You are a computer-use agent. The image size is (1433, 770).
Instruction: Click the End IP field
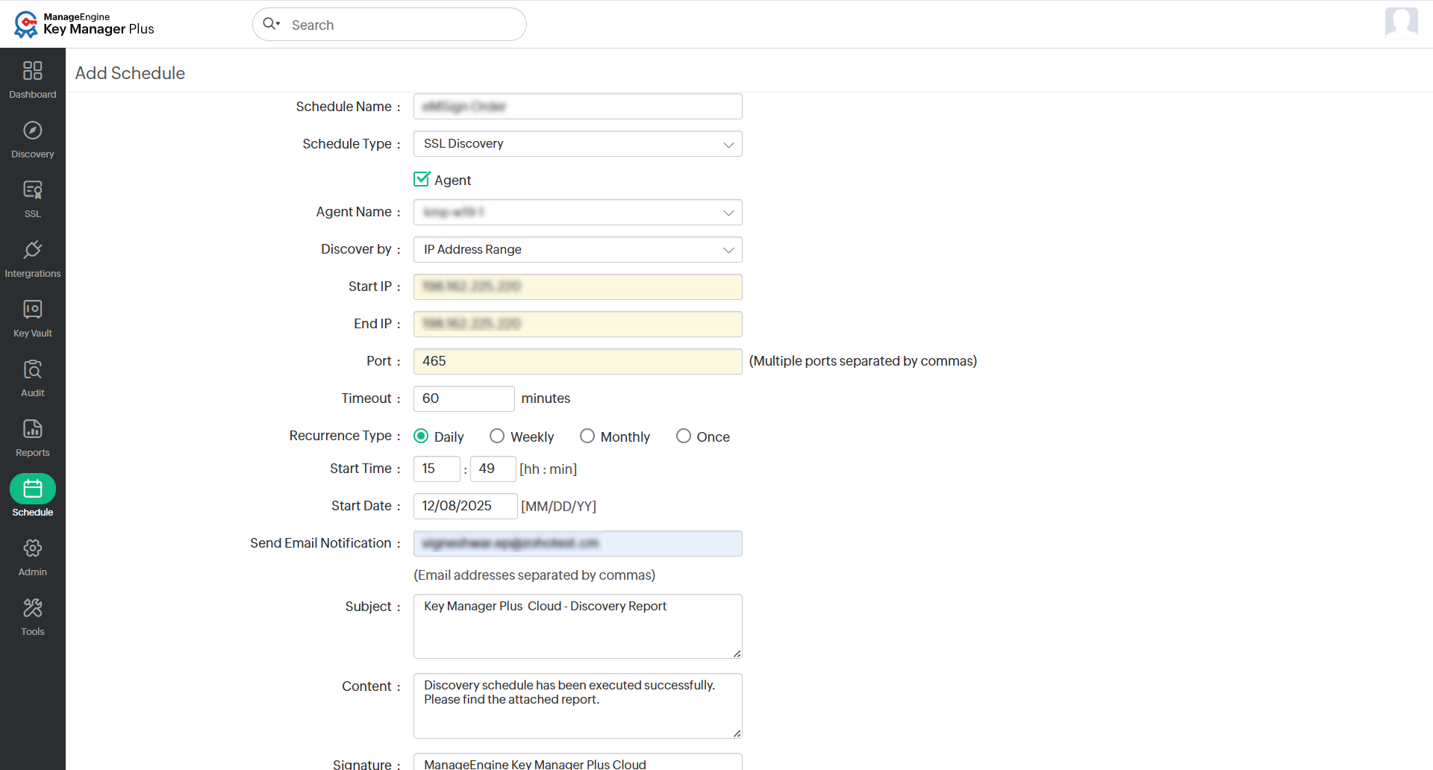(x=578, y=325)
